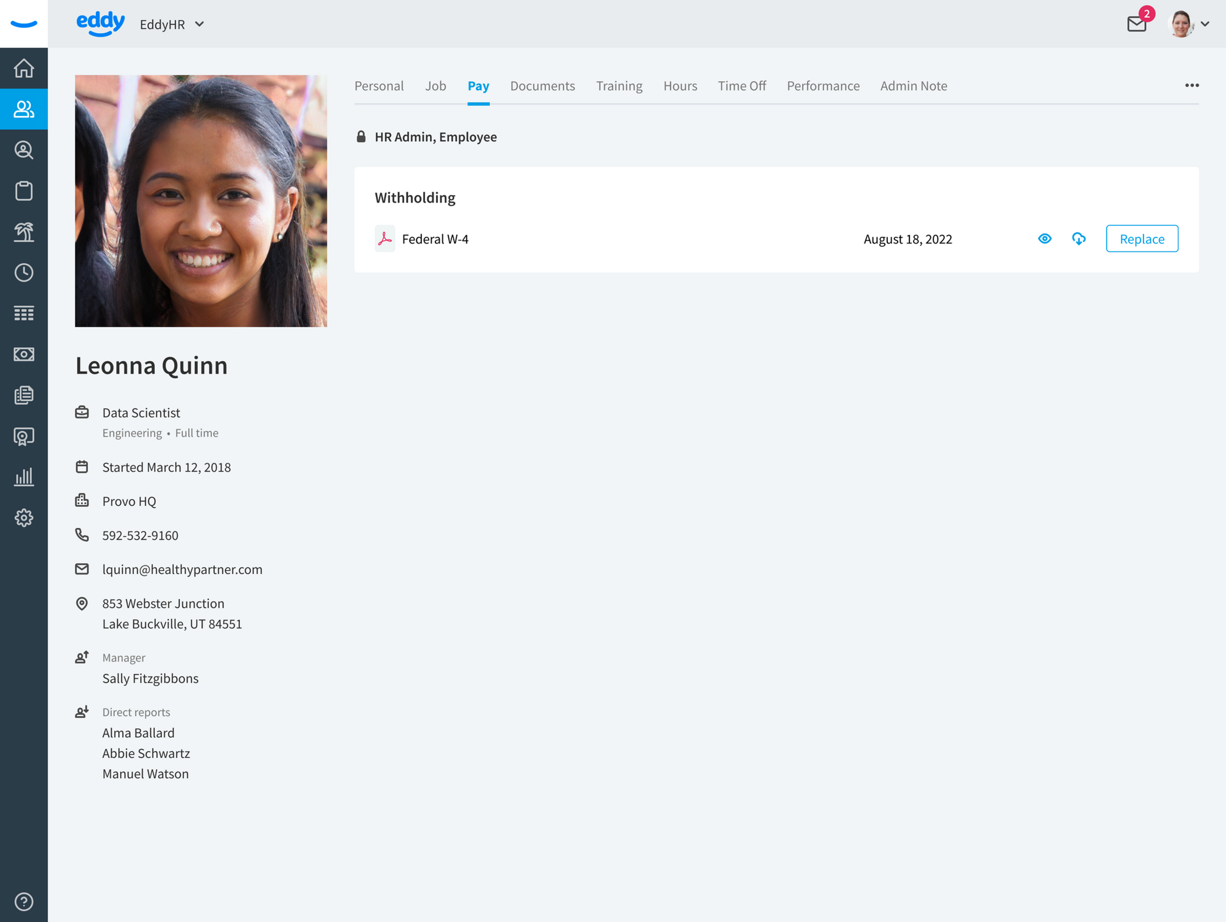Open manager Sally Fitzgibbons profile
Screen dimensions: 1226x922
[x=150, y=678]
